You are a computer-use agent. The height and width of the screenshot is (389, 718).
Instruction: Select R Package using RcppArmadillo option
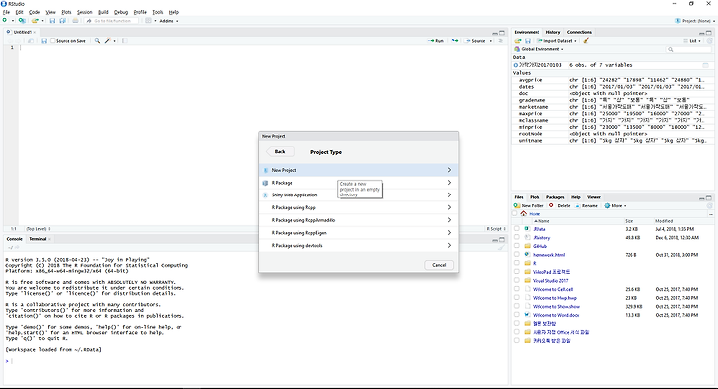358,220
